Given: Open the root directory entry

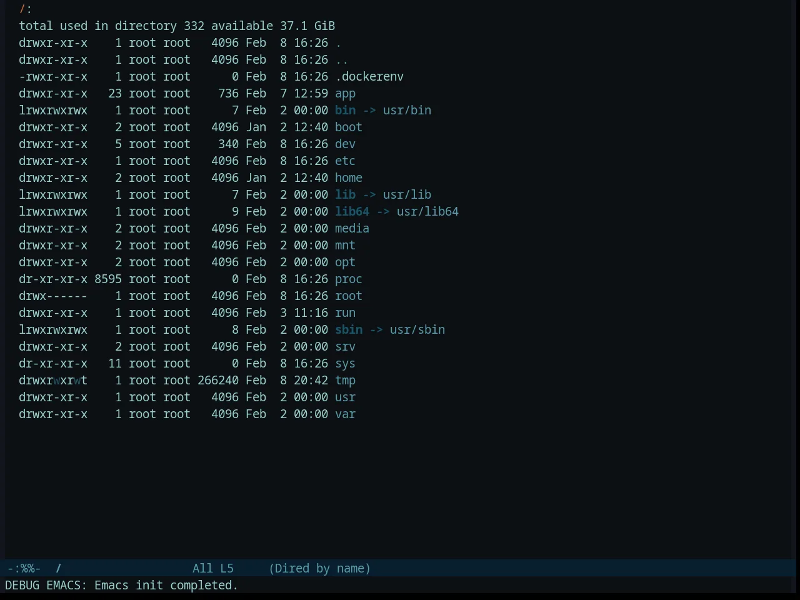Looking at the screenshot, I should (x=349, y=296).
